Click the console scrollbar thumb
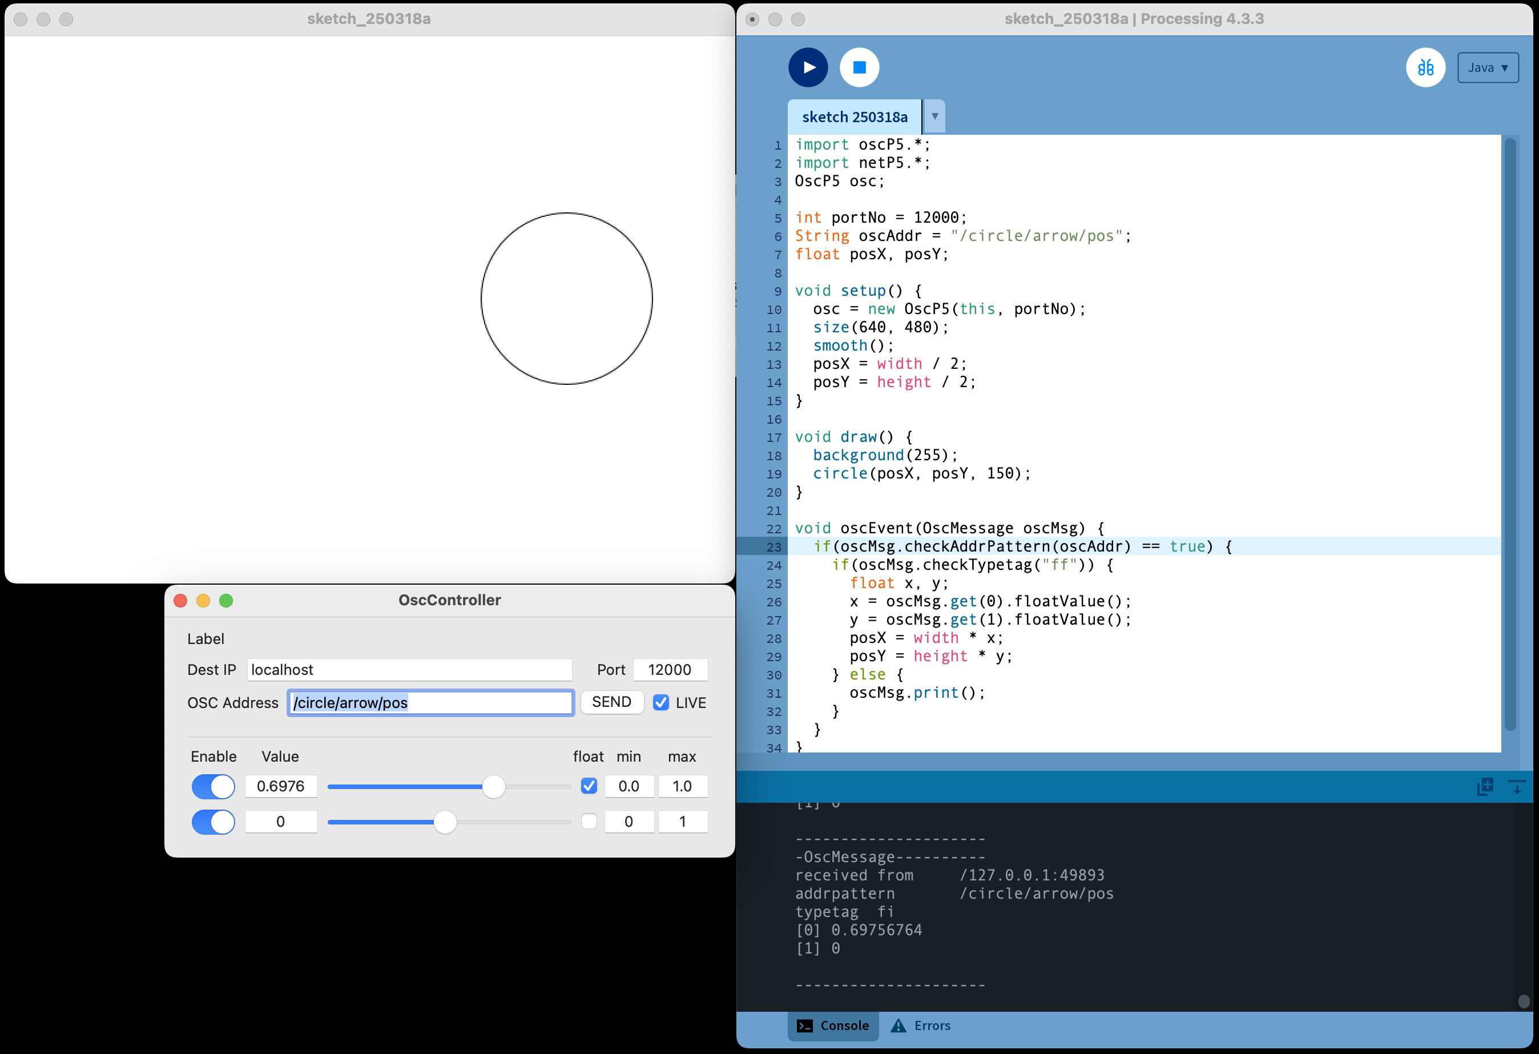Screen dimensions: 1539x1054 1524,1000
